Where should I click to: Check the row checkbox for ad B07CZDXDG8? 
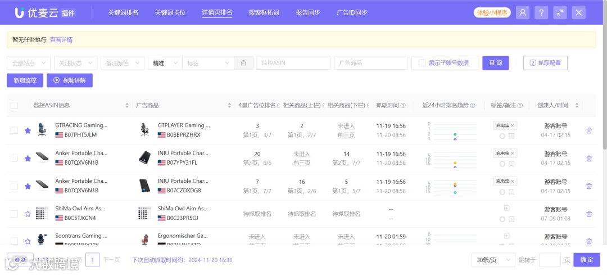pos(14,186)
